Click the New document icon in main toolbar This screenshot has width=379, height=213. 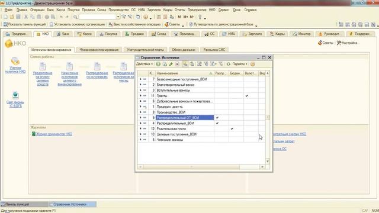(x=5, y=17)
